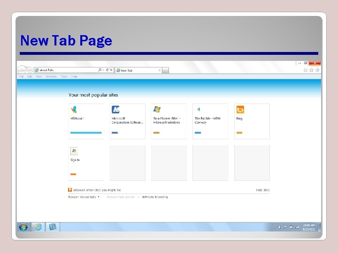Open the MSN.com site tile

[x=86, y=121]
